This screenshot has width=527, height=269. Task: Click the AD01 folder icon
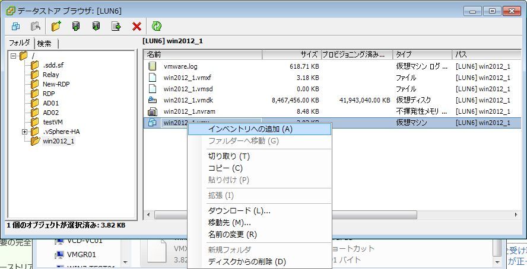(34, 103)
